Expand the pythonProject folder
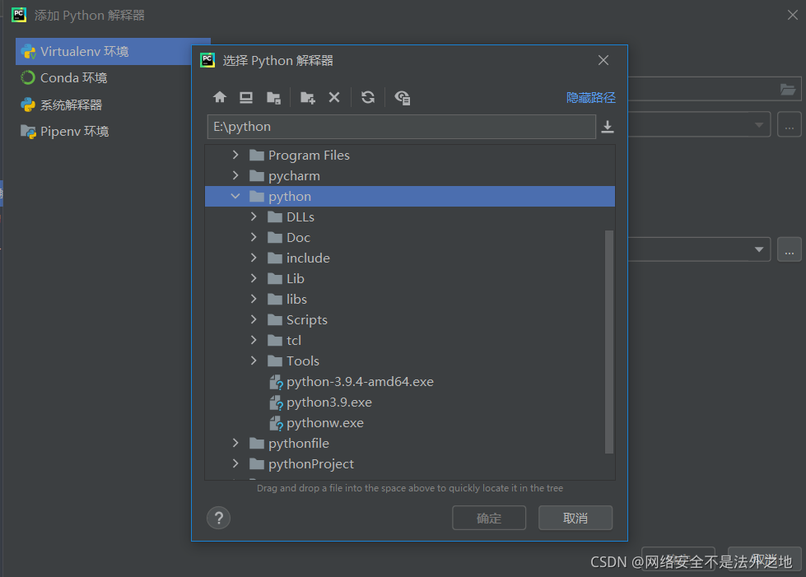Viewport: 806px width, 577px height. click(235, 463)
